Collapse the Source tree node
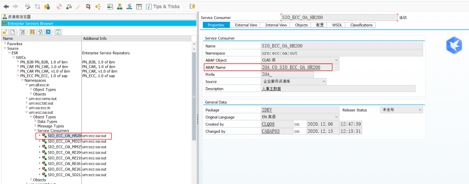The image size is (469, 184). click(x=5, y=48)
